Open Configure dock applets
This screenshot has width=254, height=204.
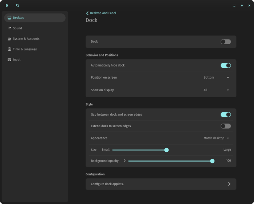[161, 184]
